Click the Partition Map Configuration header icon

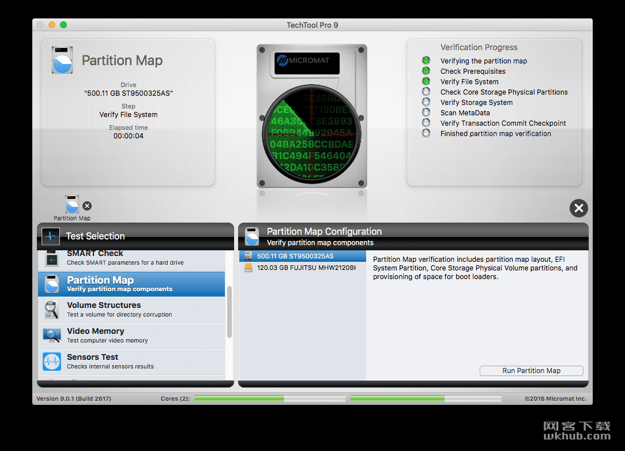[252, 236]
